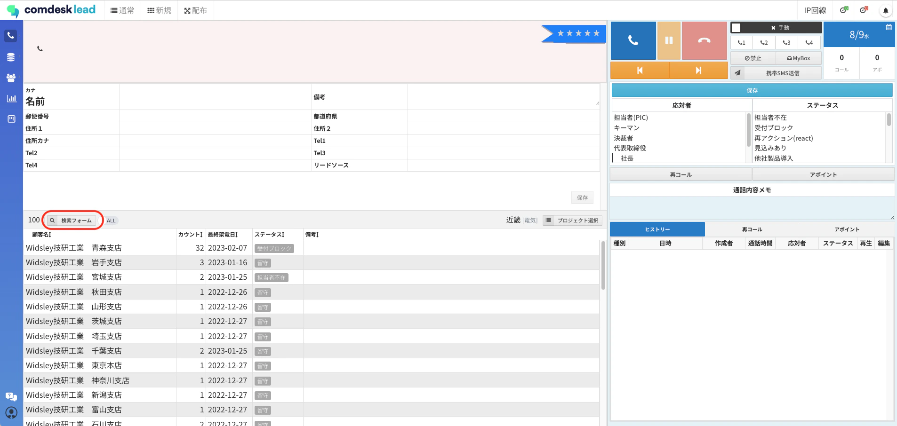Image resolution: width=897 pixels, height=426 pixels.
Task: Dial Tel4 using phone 4 button
Action: coord(809,42)
